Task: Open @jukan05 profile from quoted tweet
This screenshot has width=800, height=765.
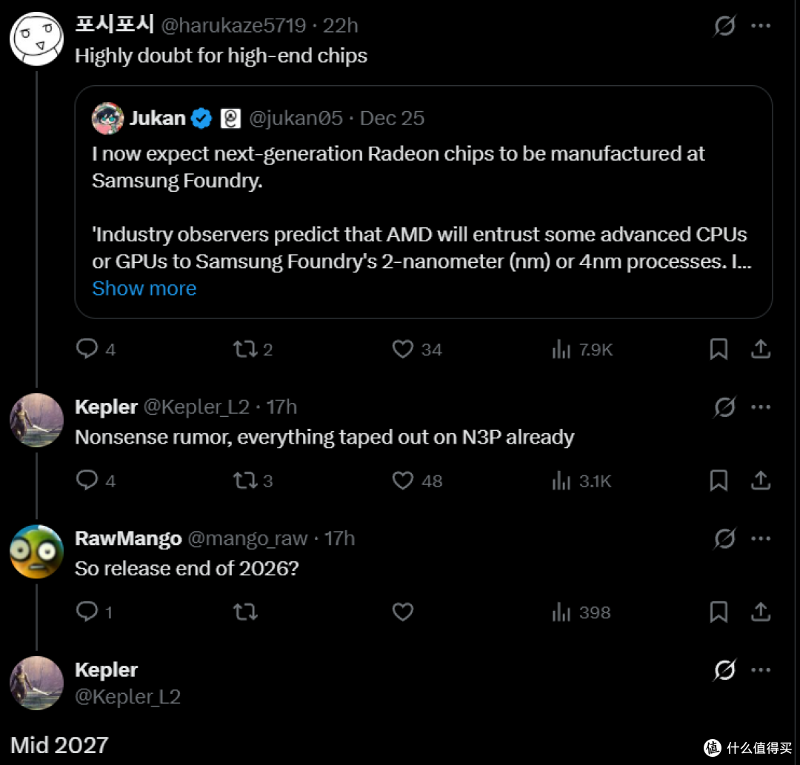Action: click(296, 118)
